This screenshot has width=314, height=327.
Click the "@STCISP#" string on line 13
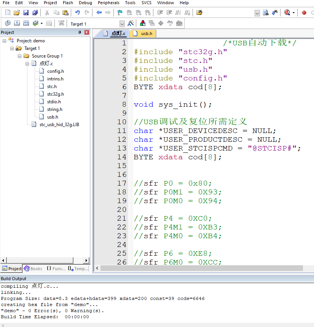point(272,148)
